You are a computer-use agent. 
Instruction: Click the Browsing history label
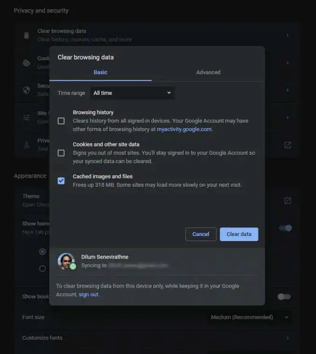(x=93, y=112)
